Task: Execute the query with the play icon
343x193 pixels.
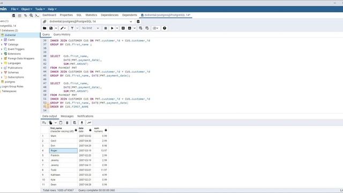Action: (112, 28)
